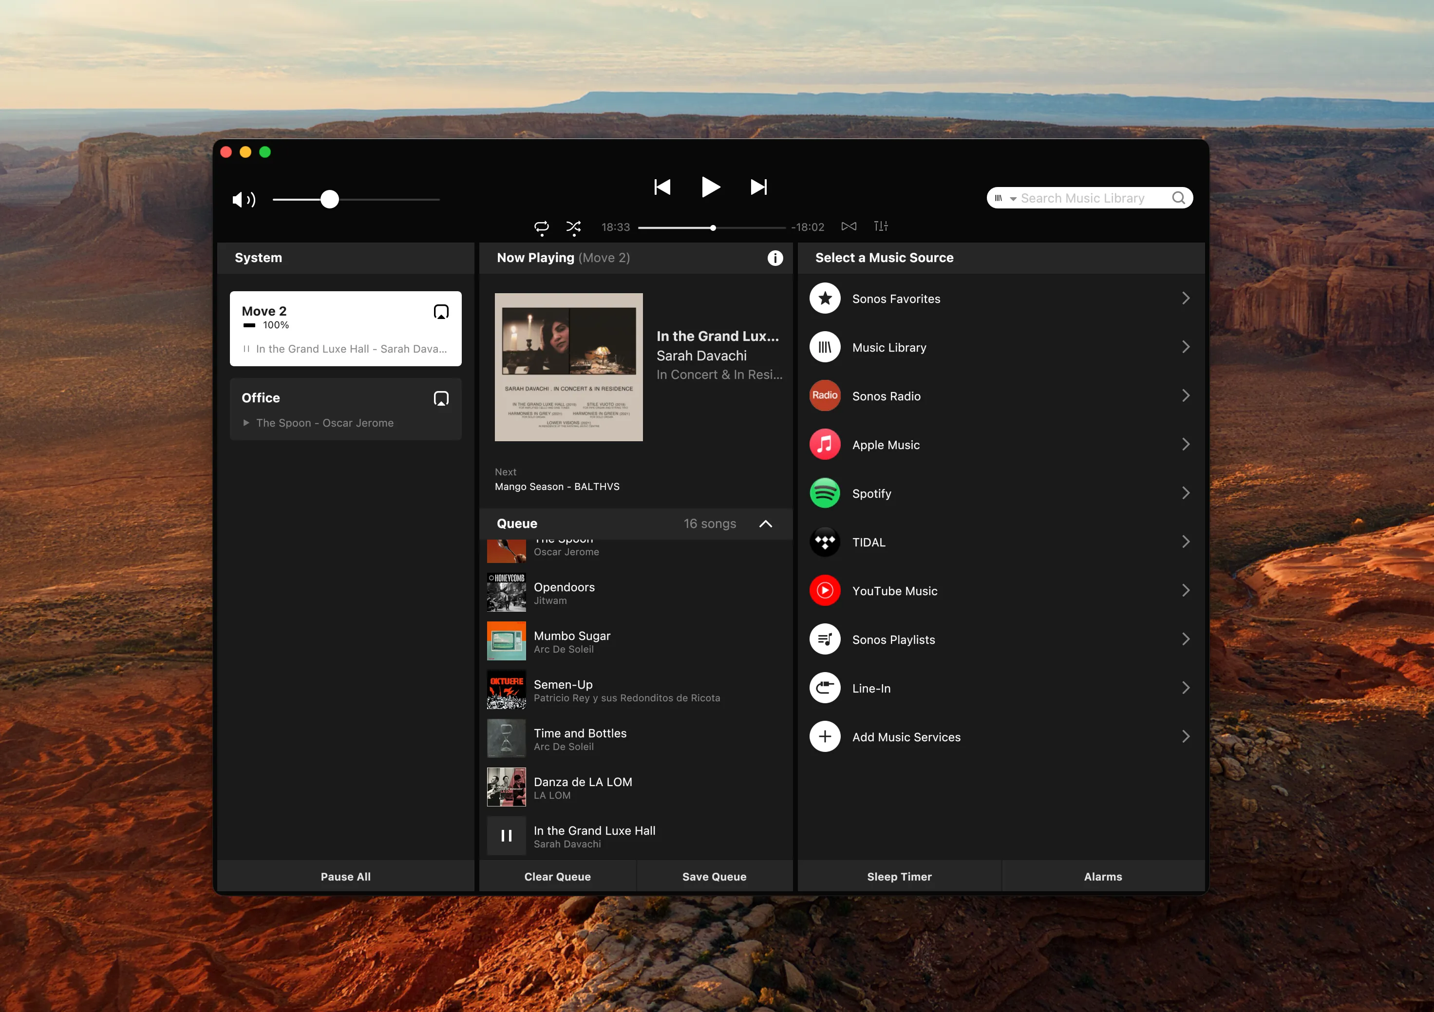Select Danza de LA LOM in the queue
The image size is (1434, 1012).
click(x=636, y=787)
